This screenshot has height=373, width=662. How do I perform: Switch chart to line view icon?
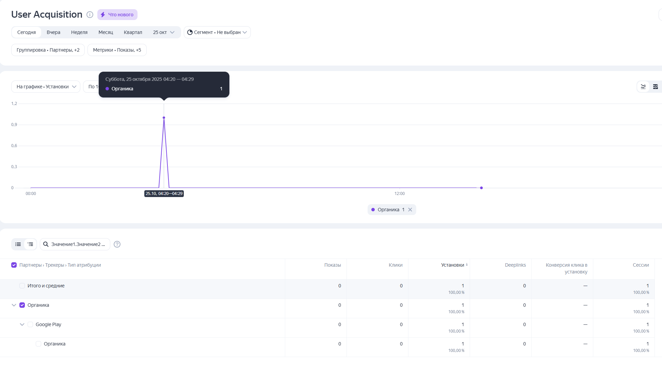click(643, 87)
